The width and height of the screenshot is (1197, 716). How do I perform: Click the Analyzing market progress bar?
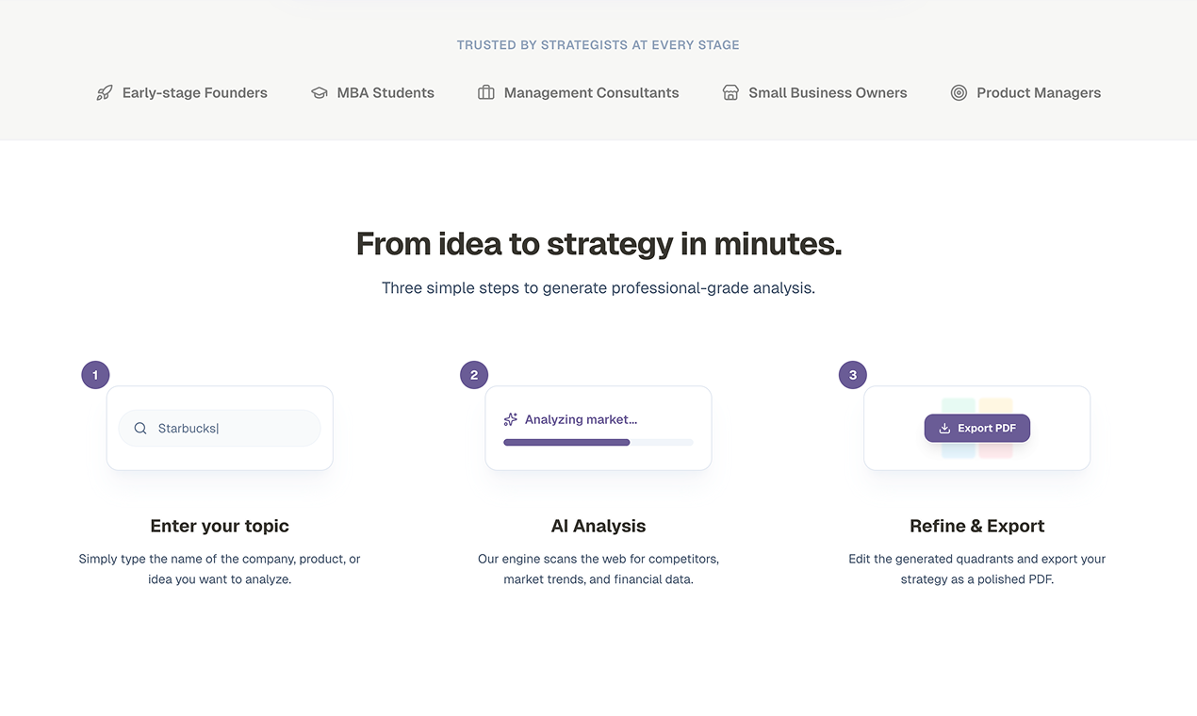598,442
